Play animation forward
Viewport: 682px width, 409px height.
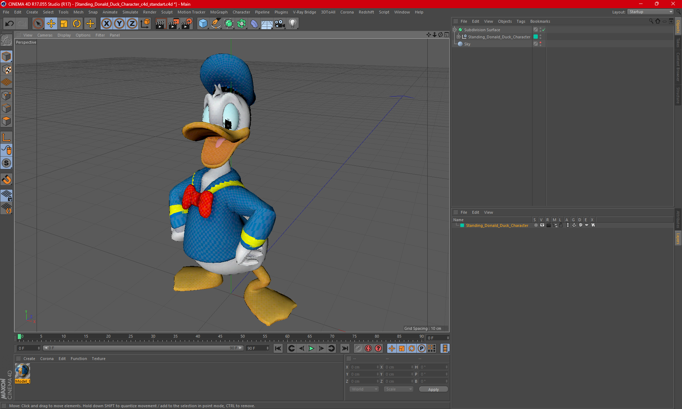pyautogui.click(x=311, y=348)
